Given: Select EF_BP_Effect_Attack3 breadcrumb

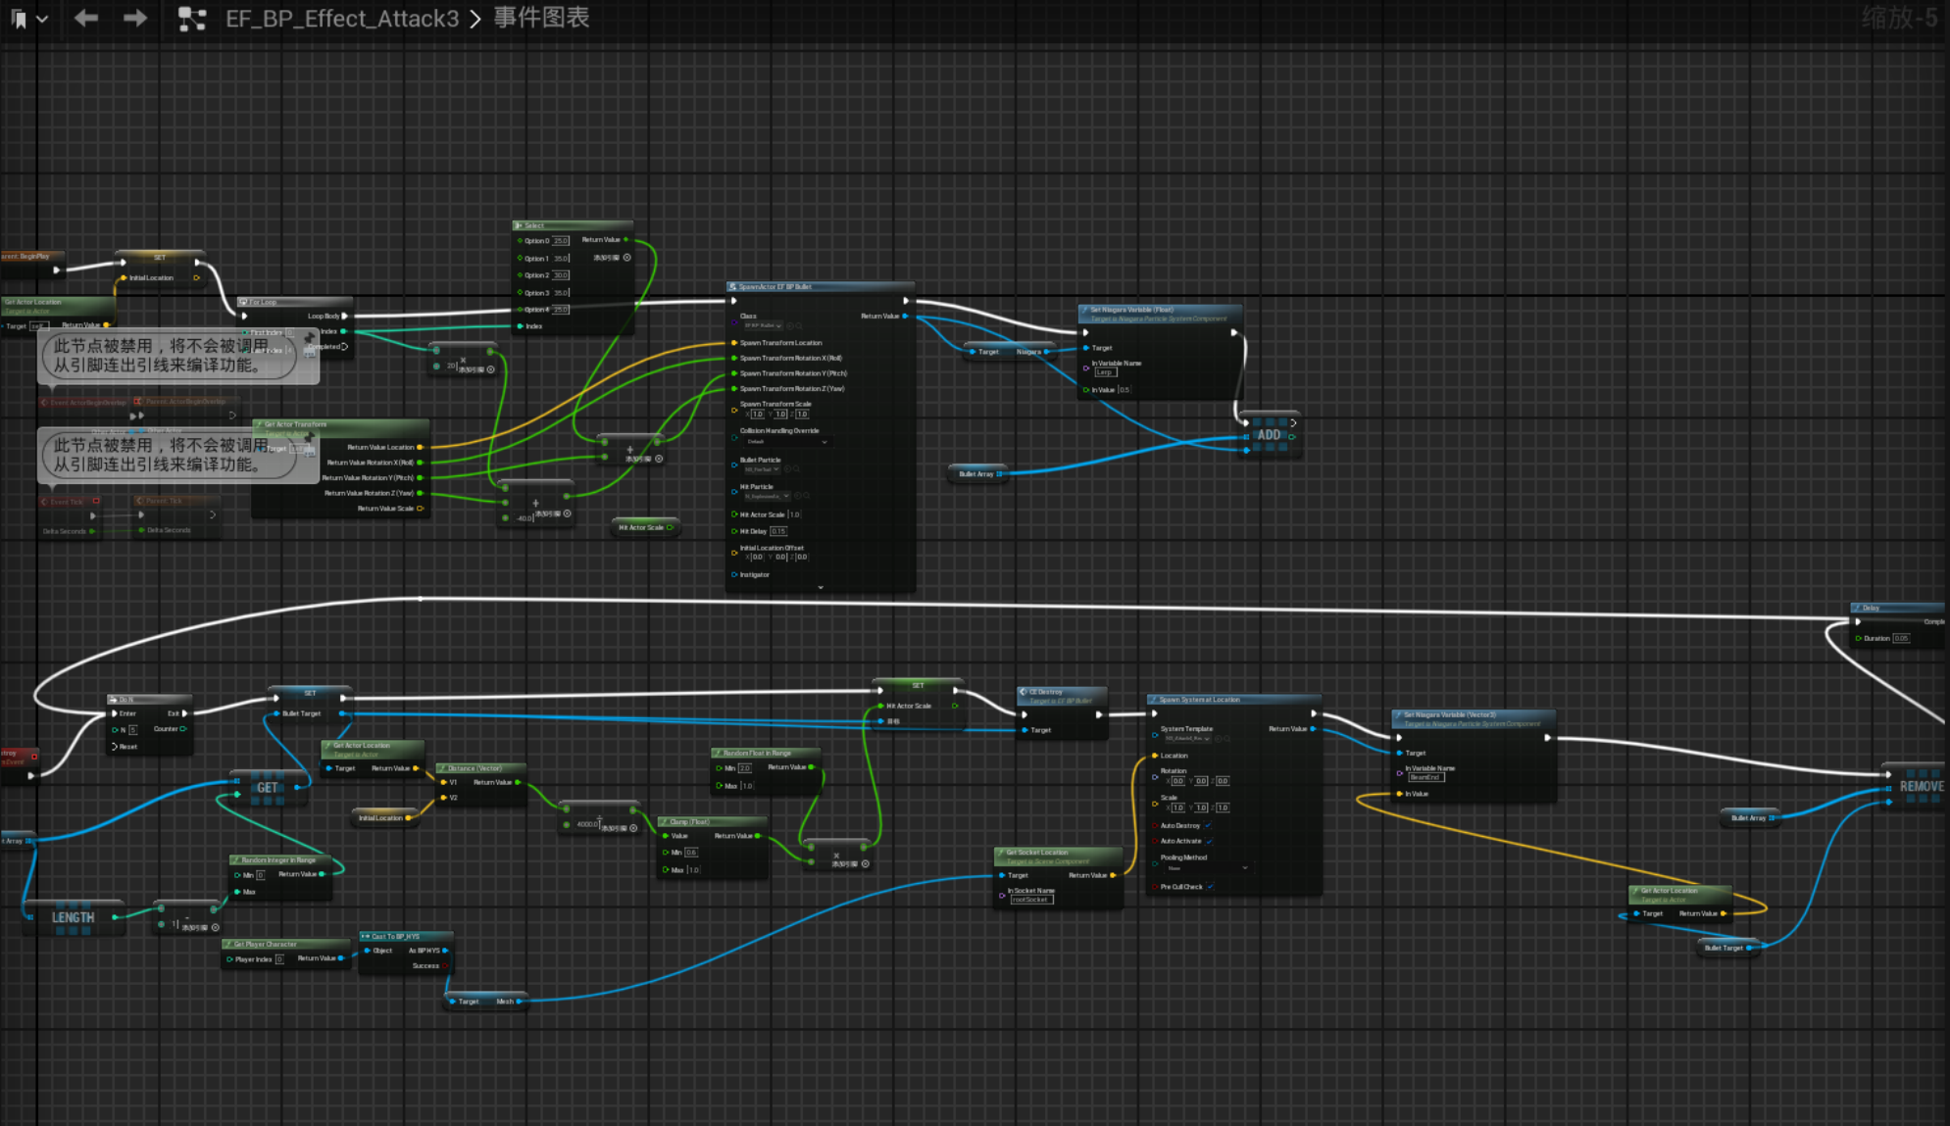Looking at the screenshot, I should (x=342, y=19).
